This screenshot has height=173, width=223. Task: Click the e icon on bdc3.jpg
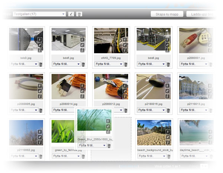click(x=40, y=45)
